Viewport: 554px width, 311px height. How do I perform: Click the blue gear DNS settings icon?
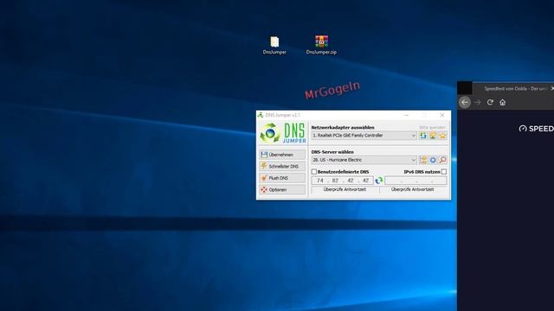coord(433,160)
